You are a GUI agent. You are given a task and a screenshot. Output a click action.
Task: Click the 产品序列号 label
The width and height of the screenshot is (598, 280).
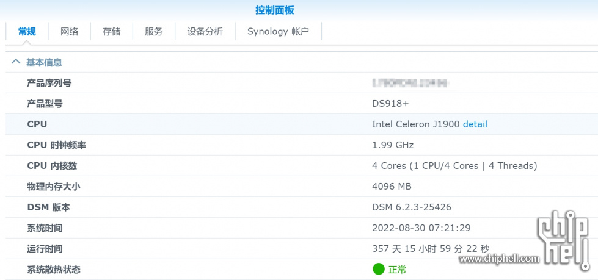pos(49,83)
